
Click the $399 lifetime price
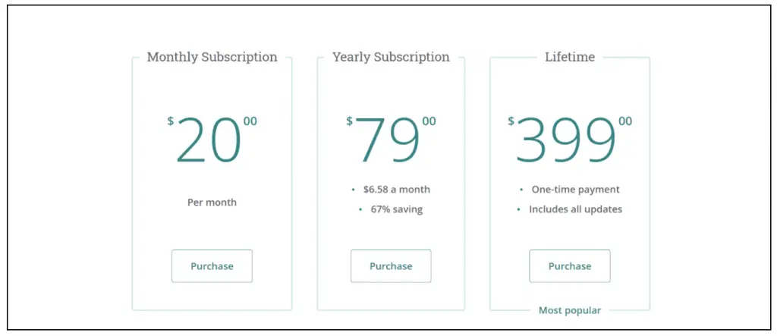566,141
